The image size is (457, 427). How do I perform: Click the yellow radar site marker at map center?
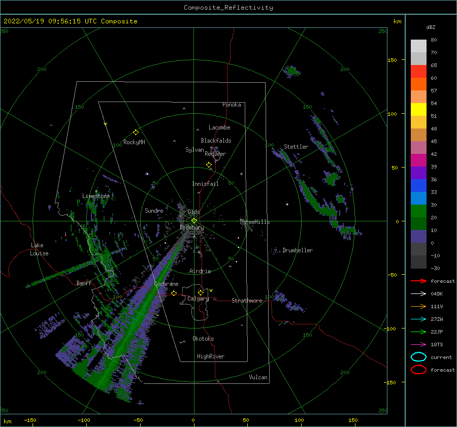pos(194,221)
